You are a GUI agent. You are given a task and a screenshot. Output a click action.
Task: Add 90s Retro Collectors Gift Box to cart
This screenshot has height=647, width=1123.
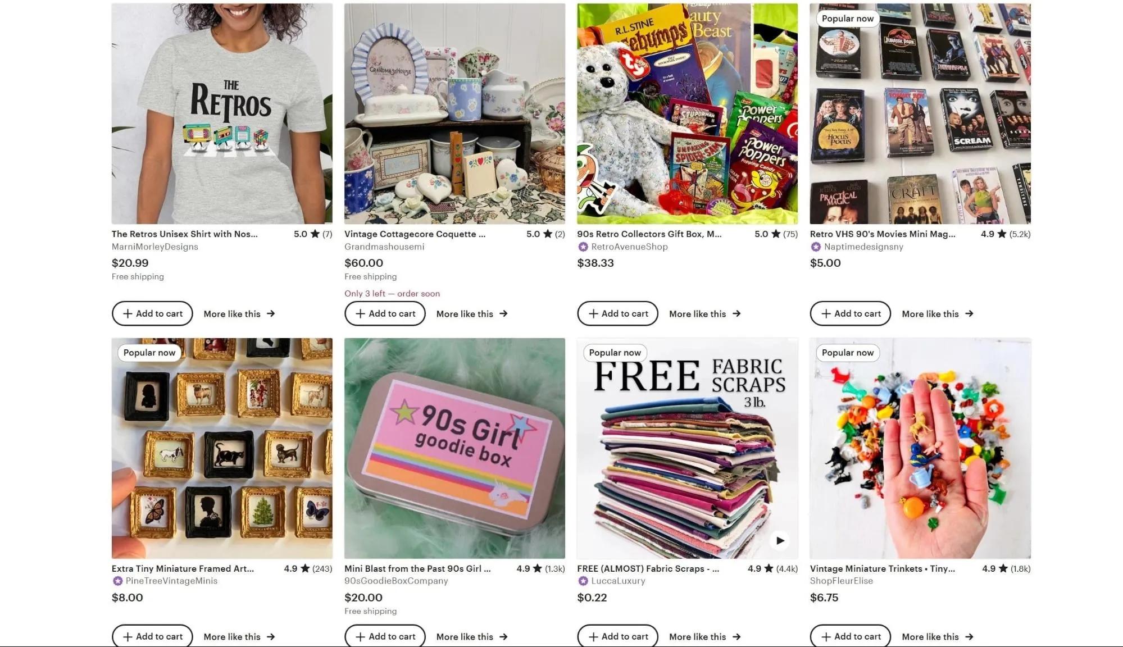tap(617, 313)
